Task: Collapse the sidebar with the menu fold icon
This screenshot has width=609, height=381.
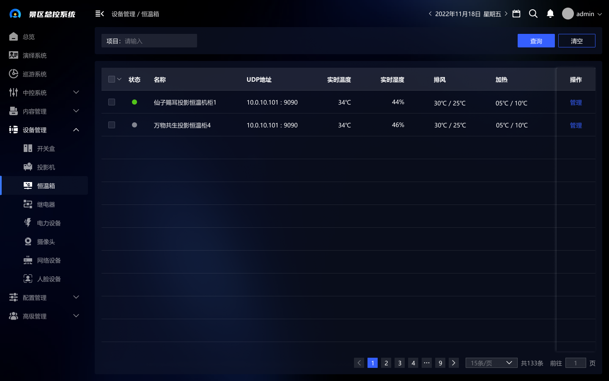Action: click(99, 14)
